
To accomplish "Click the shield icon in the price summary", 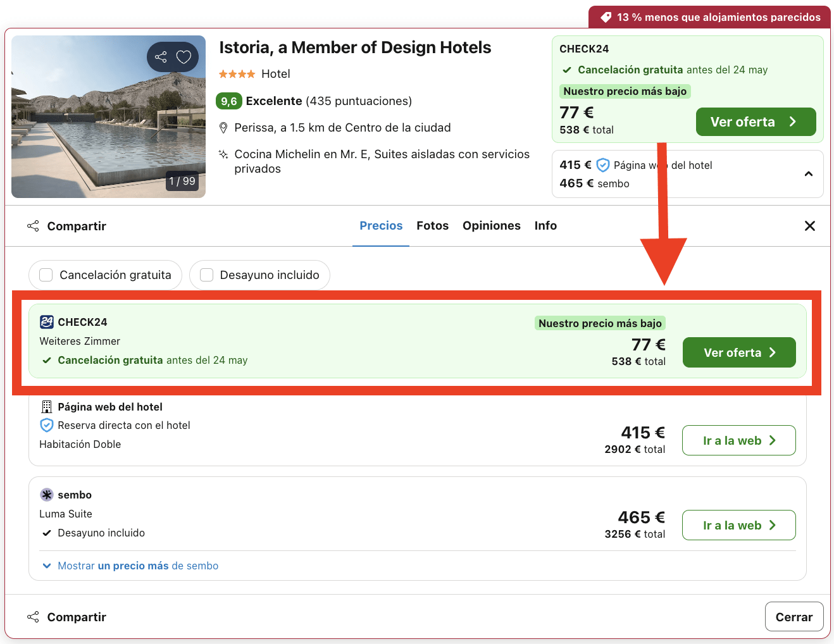I will 603,165.
